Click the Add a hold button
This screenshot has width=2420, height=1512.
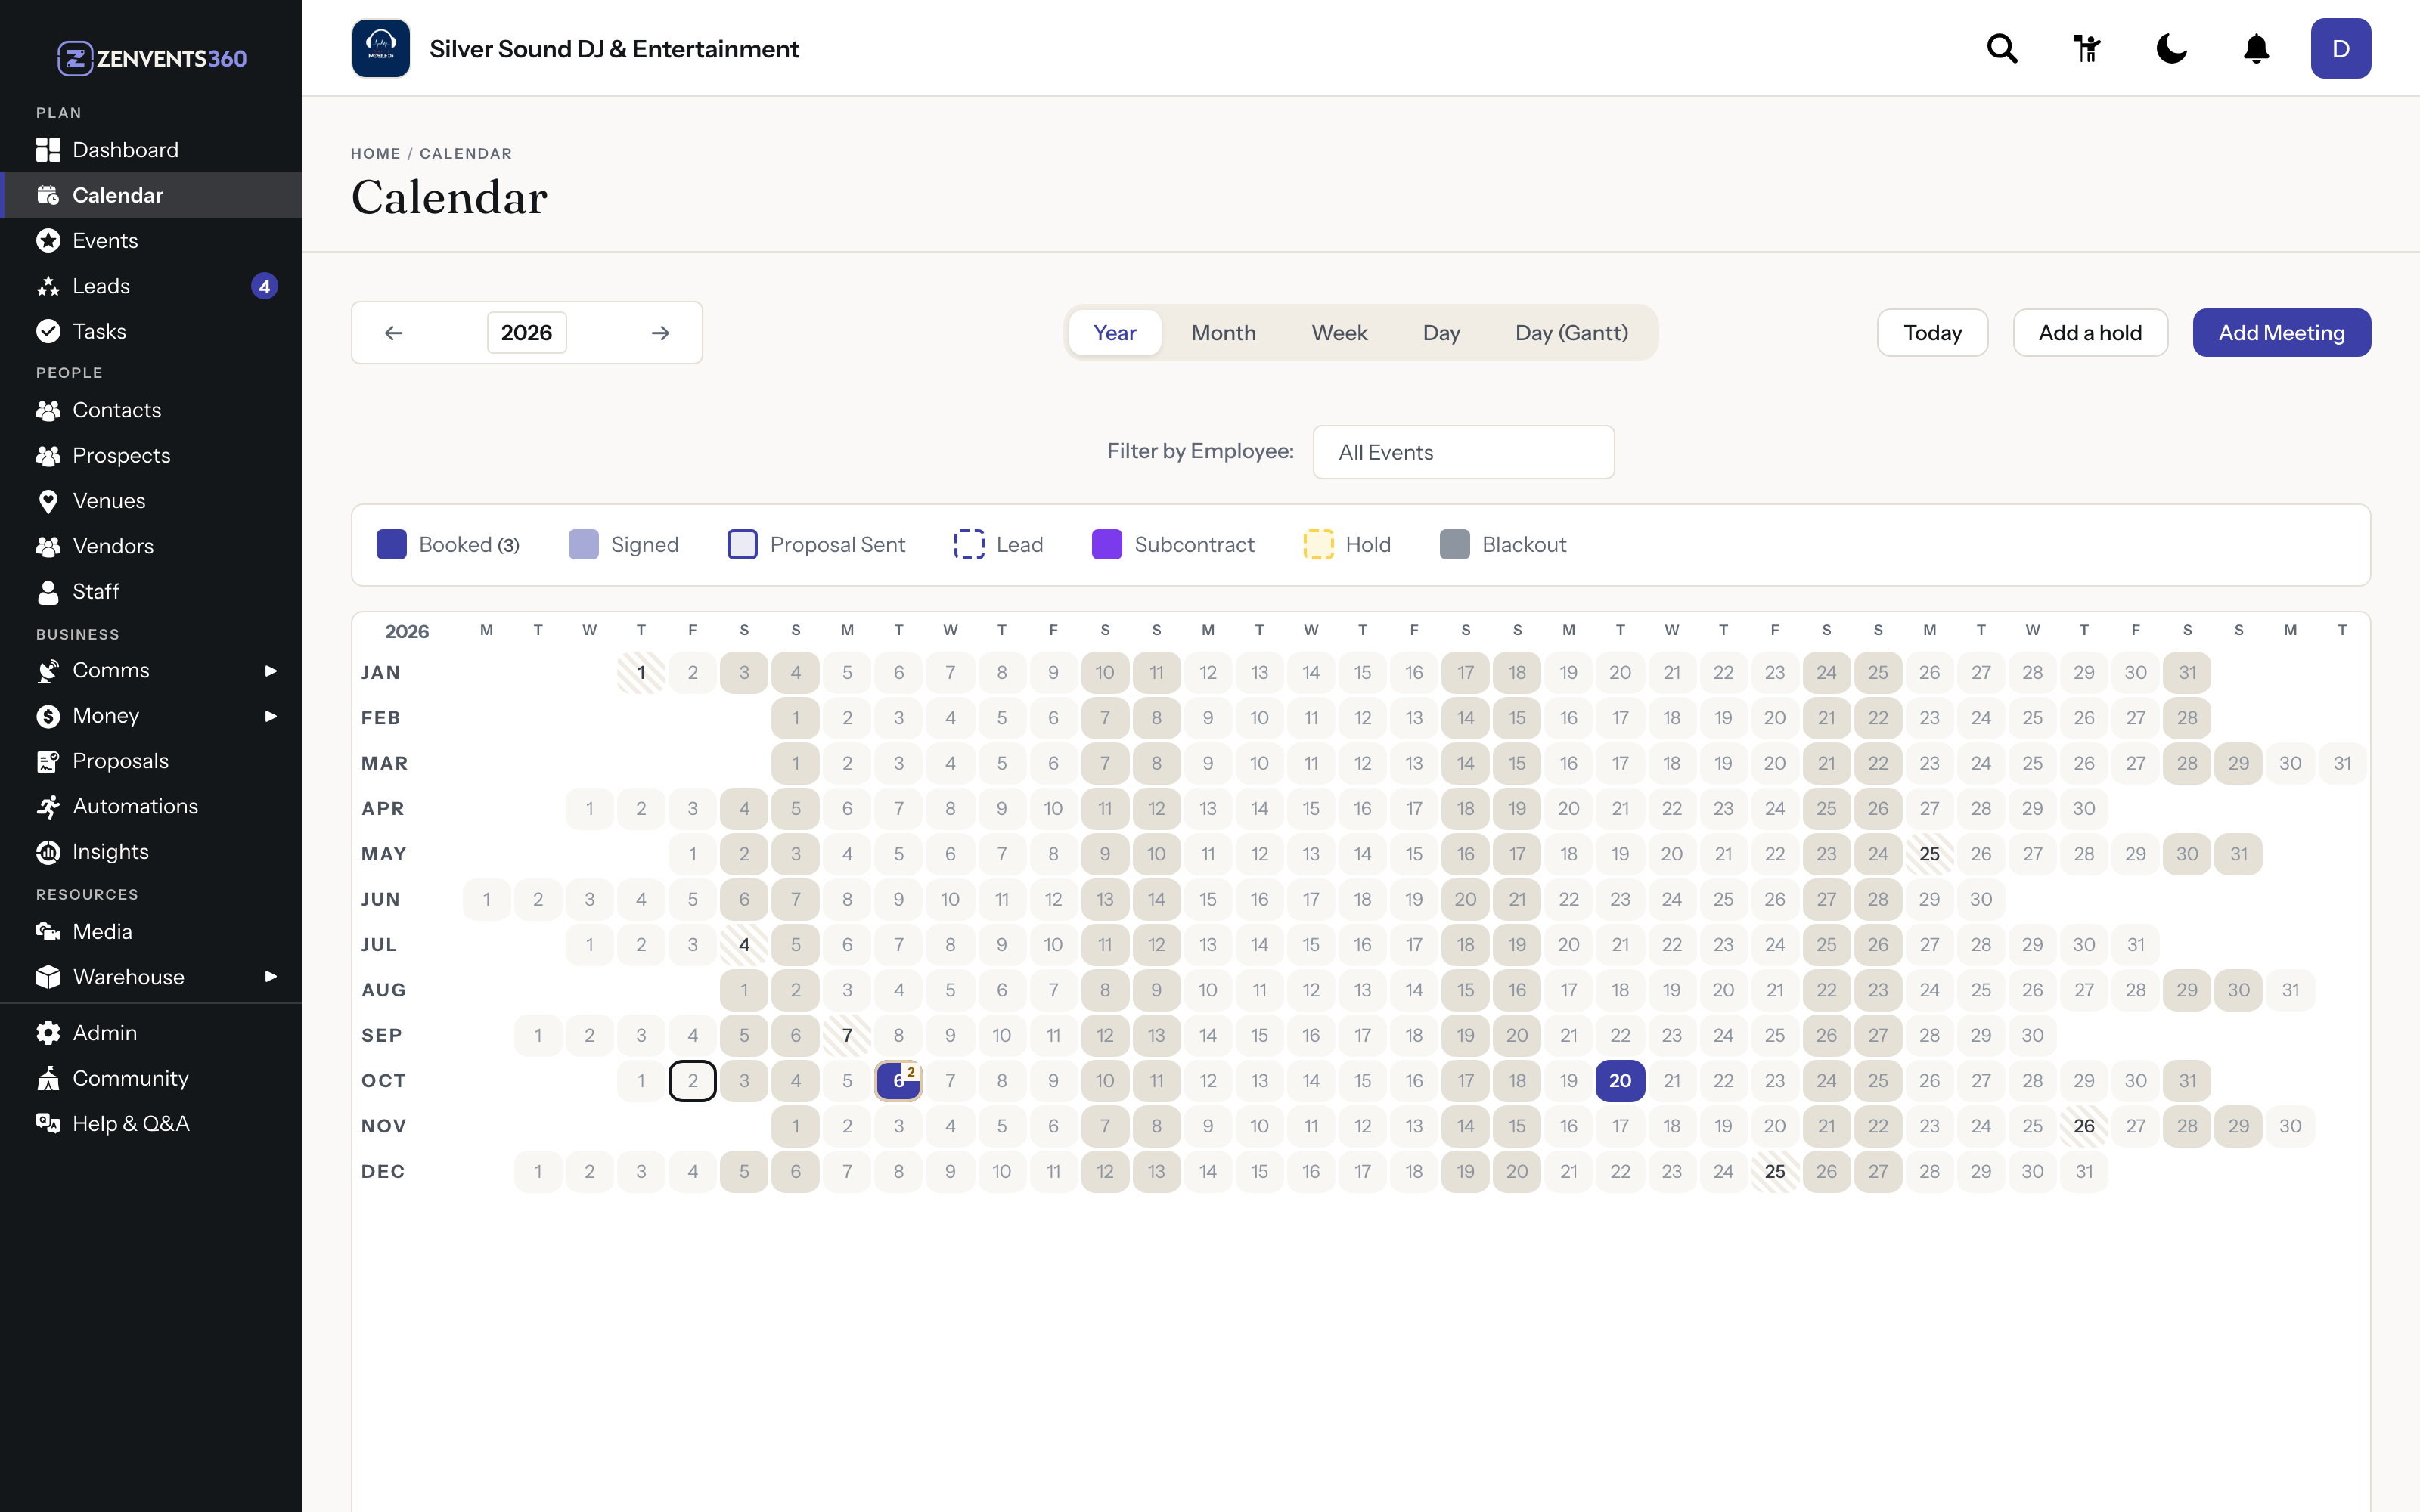pos(2090,333)
